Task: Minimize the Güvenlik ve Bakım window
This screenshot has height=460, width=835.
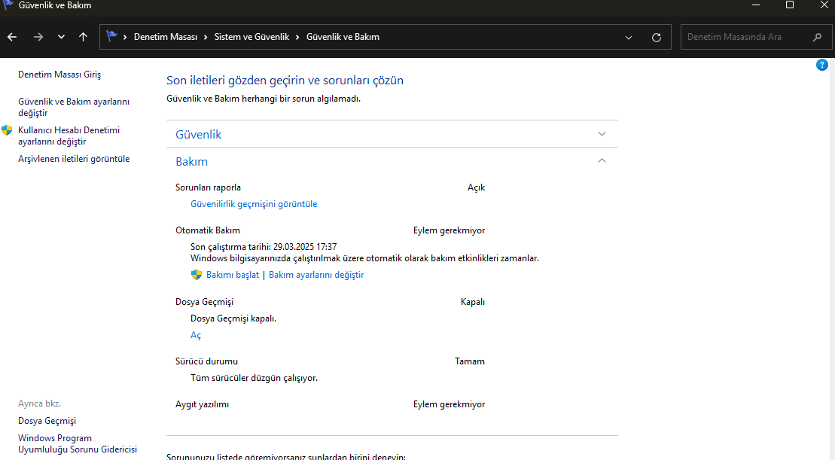Action: [756, 5]
